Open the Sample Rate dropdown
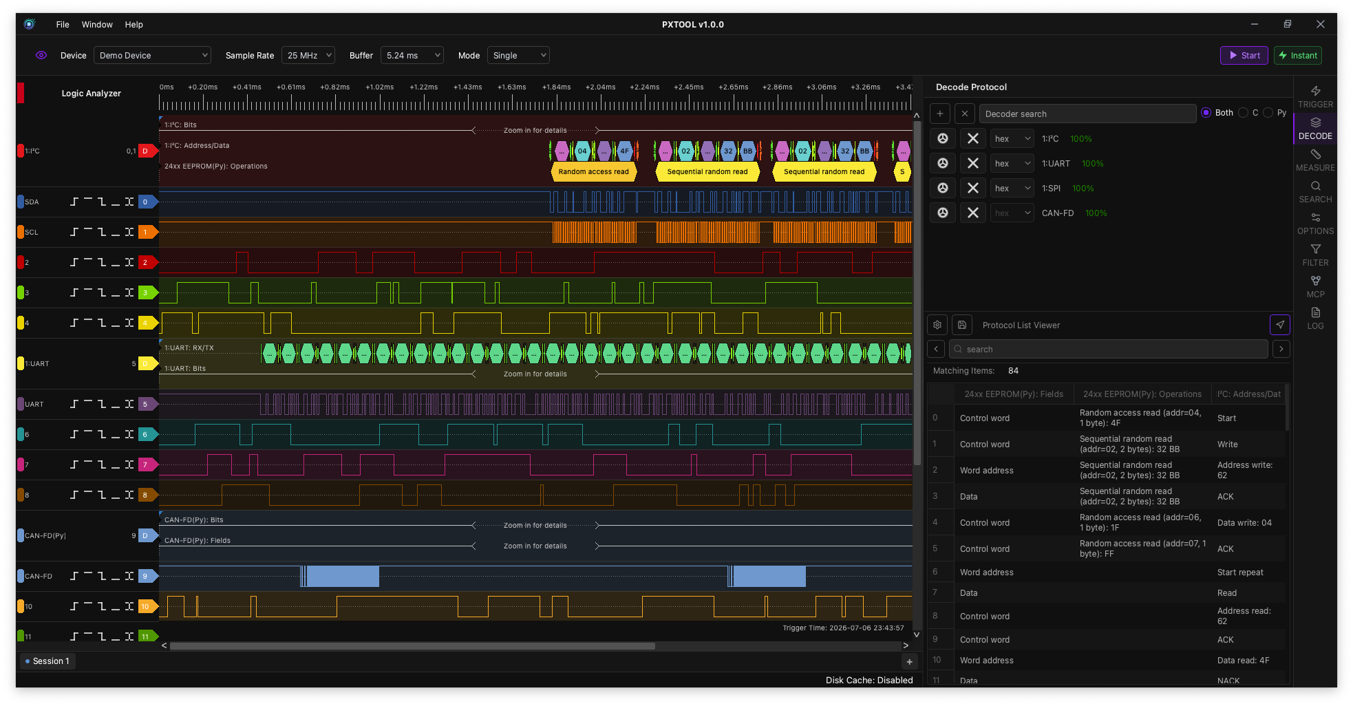 tap(308, 55)
